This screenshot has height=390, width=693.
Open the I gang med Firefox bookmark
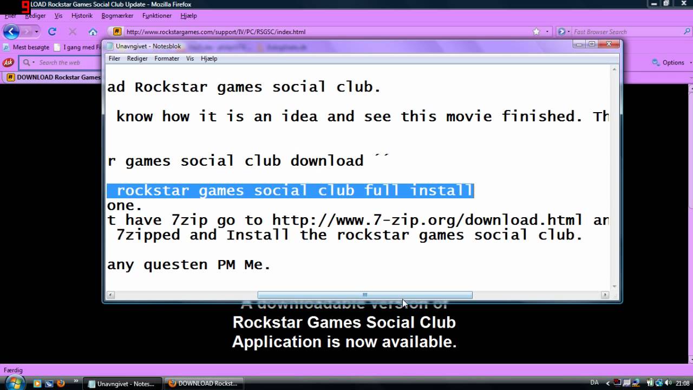pyautogui.click(x=78, y=47)
